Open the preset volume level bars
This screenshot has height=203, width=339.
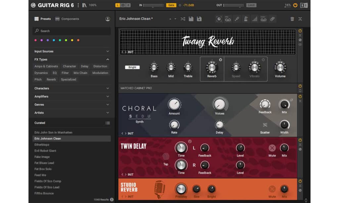tap(255, 19)
